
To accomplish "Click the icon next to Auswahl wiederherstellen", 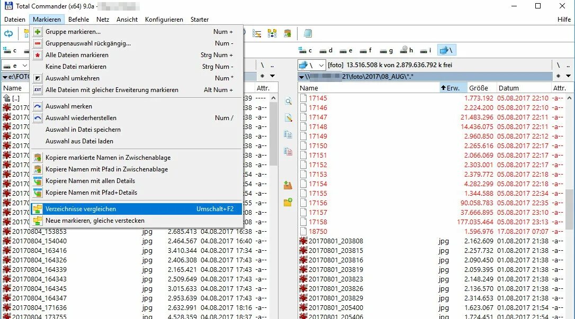I will click(38, 118).
